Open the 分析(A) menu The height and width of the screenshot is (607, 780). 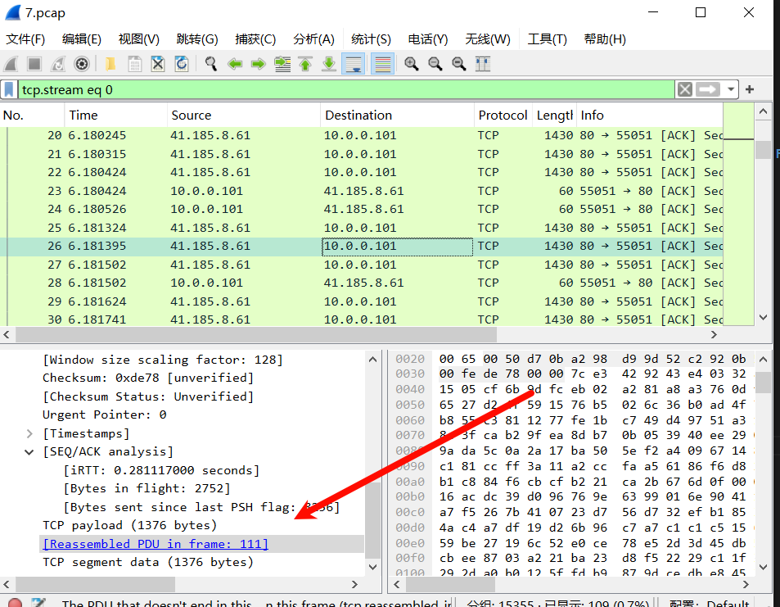coord(313,39)
